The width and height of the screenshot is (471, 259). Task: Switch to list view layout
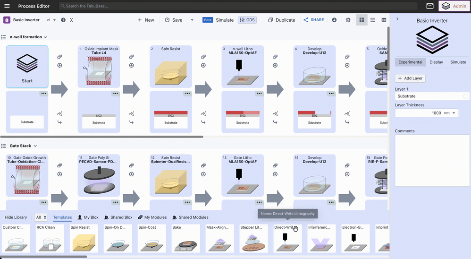[x=373, y=20]
